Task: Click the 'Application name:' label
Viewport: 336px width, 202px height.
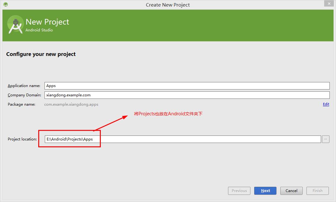Action: (24, 85)
